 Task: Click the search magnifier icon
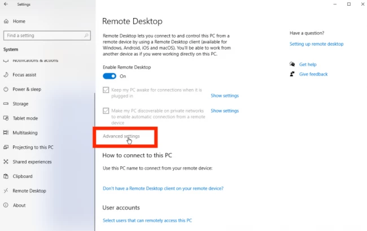tap(86, 35)
